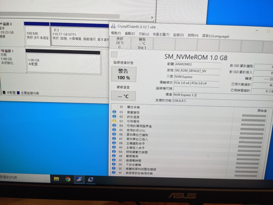Select the 綜合溫度 attribute name
Viewport: 273px width, 205px height.
pyautogui.click(x=133, y=117)
